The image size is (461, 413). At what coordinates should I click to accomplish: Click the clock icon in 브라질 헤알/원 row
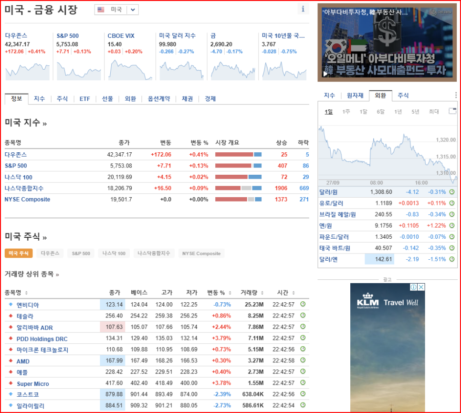click(x=452, y=214)
